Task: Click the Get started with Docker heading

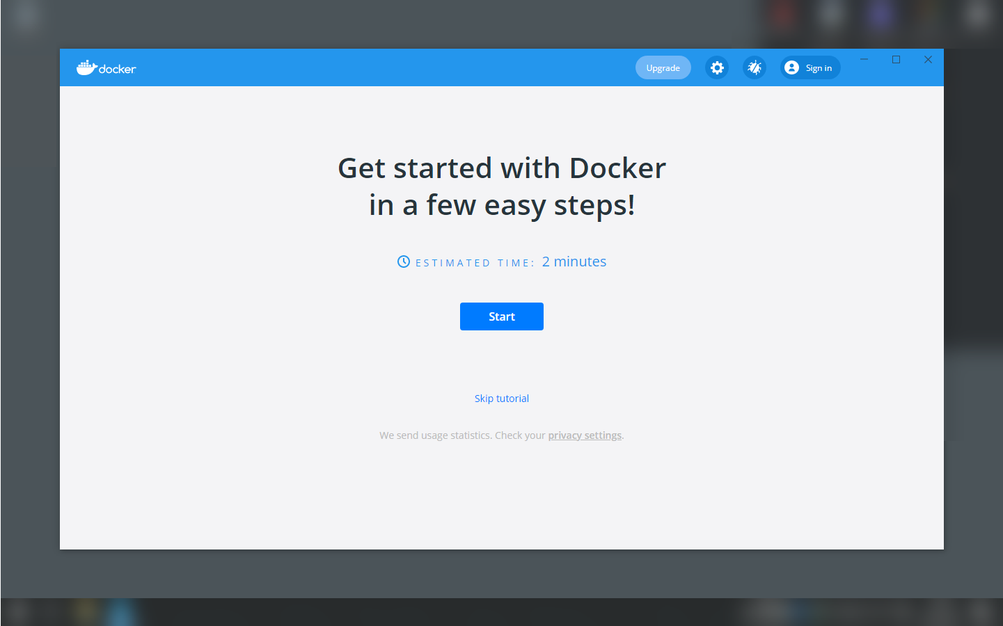Action: pos(502,186)
